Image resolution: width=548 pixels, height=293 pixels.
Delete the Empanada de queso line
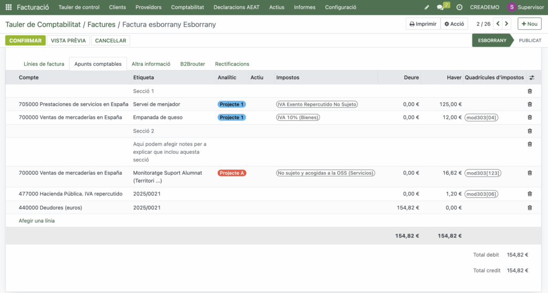coord(530,118)
